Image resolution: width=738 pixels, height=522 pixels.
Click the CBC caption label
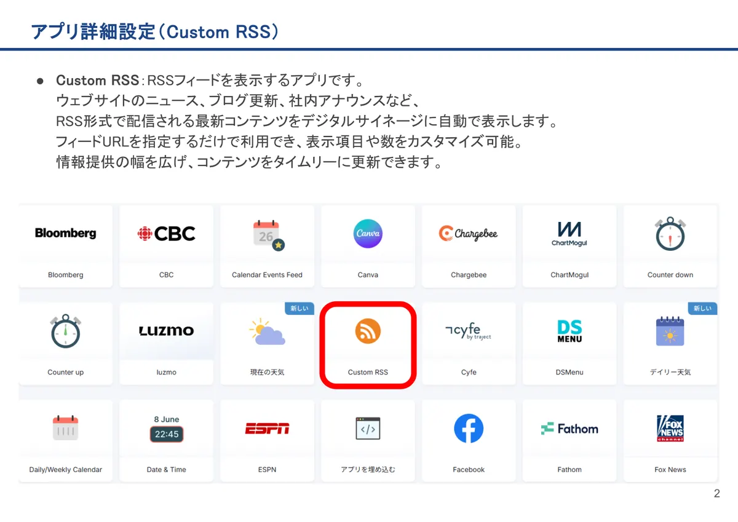point(166,275)
